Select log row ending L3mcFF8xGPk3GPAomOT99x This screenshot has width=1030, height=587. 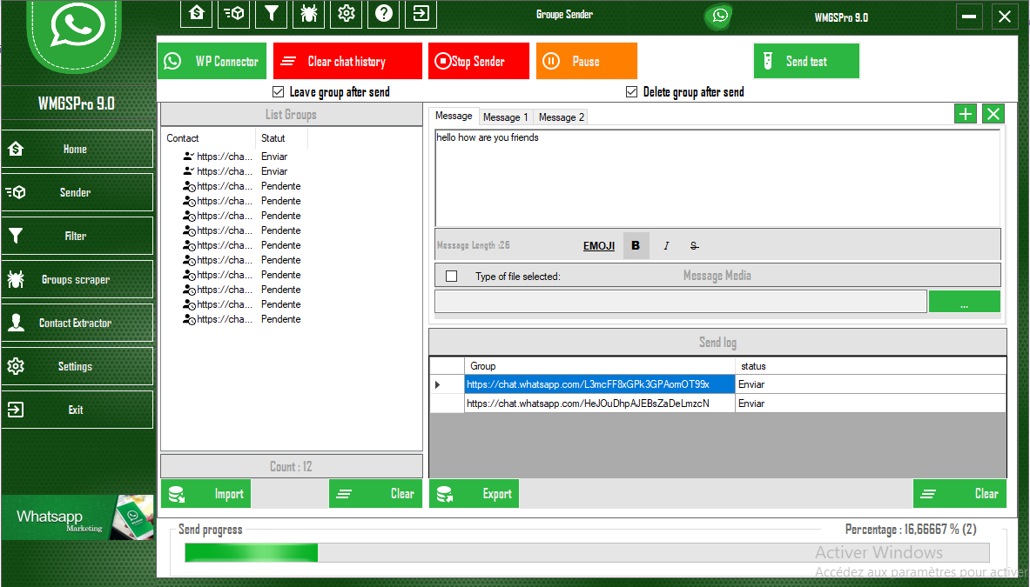click(599, 384)
